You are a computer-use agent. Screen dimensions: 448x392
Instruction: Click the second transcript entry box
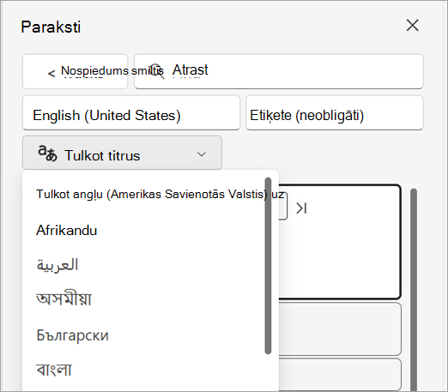point(340,329)
